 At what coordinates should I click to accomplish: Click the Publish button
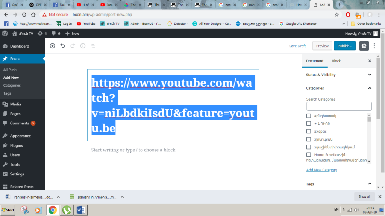pyautogui.click(x=345, y=46)
